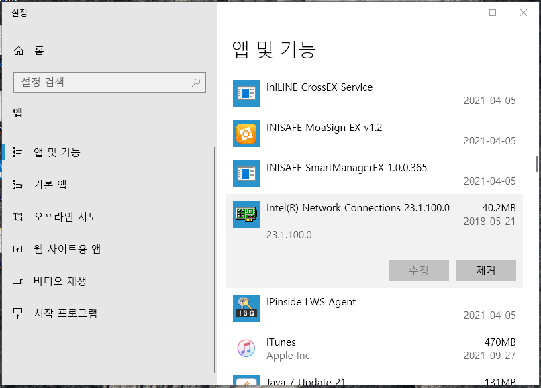Click the Home (홈) house icon
Viewport: 541px width, 388px height.
(x=19, y=51)
